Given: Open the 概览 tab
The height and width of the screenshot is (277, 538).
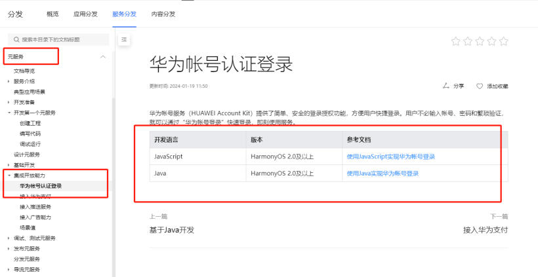Looking at the screenshot, I should coord(52,14).
